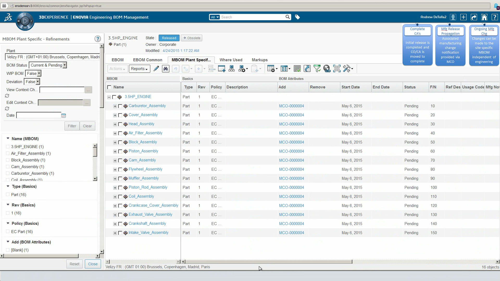Click the Filter button
This screenshot has height=281, width=500.
[x=72, y=126]
